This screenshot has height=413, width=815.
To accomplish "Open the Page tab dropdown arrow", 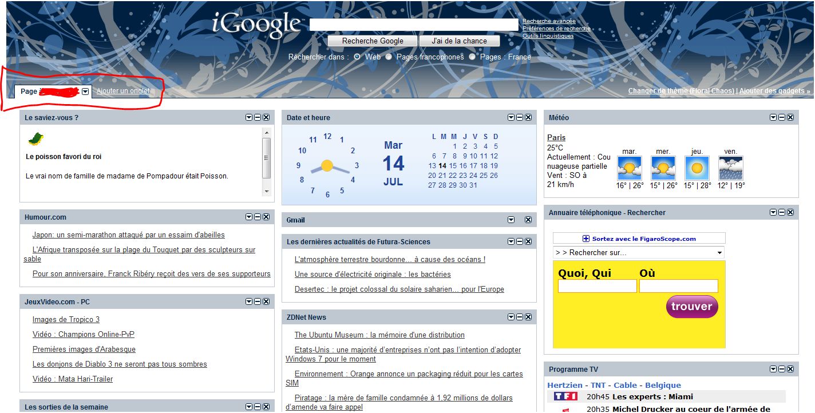I will tap(85, 92).
